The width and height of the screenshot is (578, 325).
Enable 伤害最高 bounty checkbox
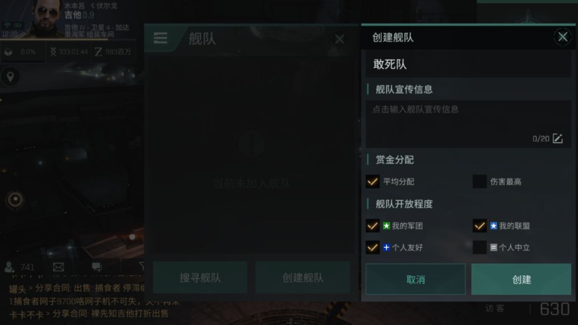pyautogui.click(x=480, y=181)
